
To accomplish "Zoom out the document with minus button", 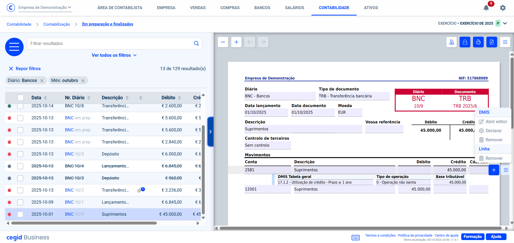I will pyautogui.click(x=223, y=42).
